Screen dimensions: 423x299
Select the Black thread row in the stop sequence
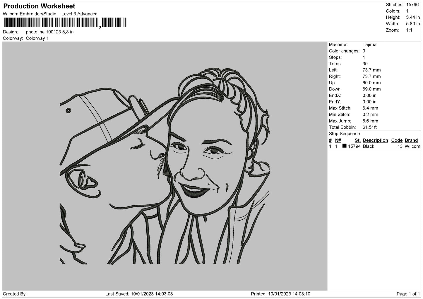pyautogui.click(x=374, y=146)
